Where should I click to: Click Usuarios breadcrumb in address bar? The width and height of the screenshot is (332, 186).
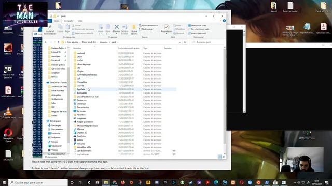[104, 42]
